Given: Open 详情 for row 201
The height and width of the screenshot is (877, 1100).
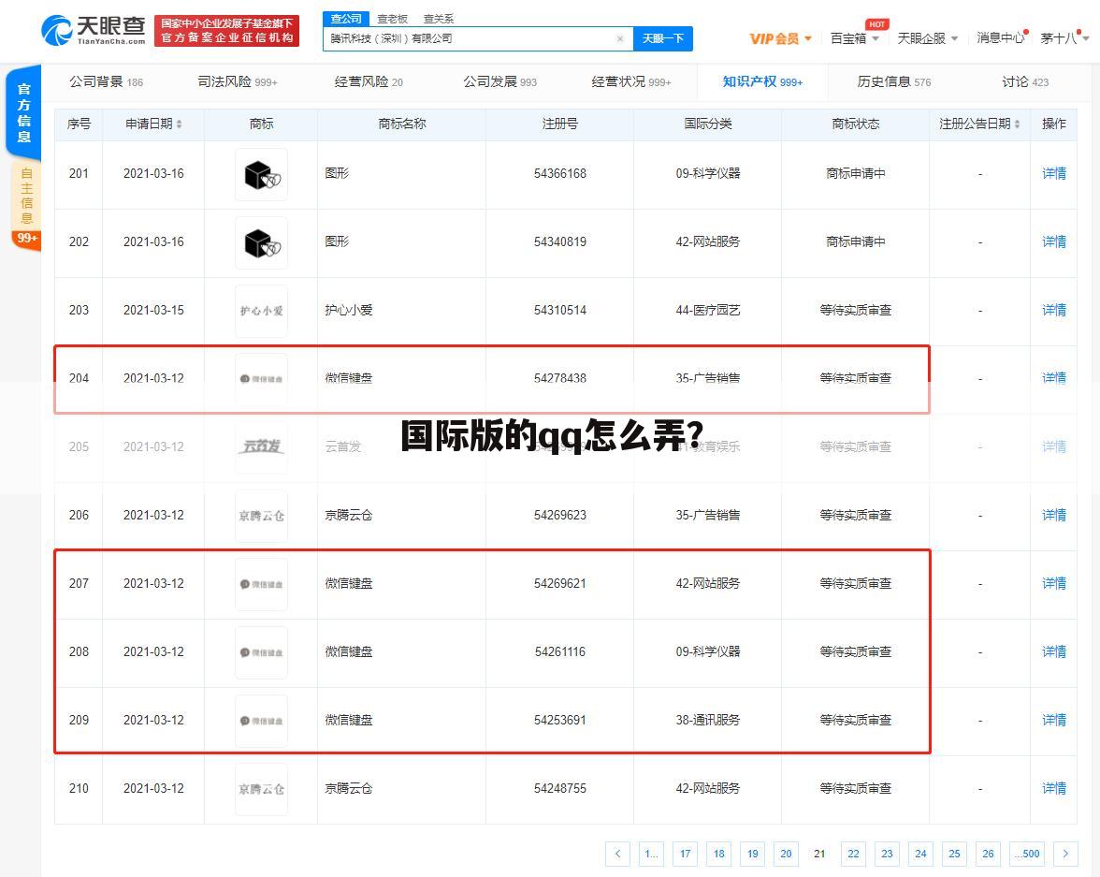Looking at the screenshot, I should pyautogui.click(x=1053, y=173).
